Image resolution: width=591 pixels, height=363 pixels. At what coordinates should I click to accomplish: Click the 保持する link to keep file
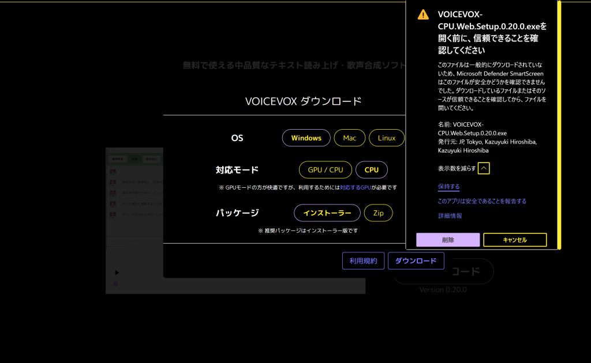coord(448,187)
